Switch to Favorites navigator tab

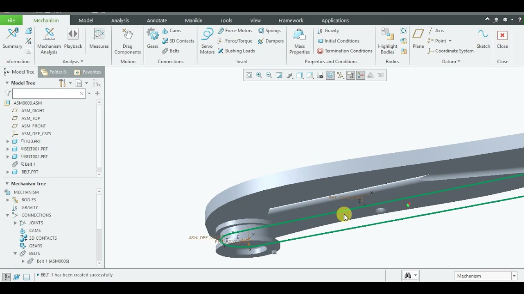tap(88, 72)
